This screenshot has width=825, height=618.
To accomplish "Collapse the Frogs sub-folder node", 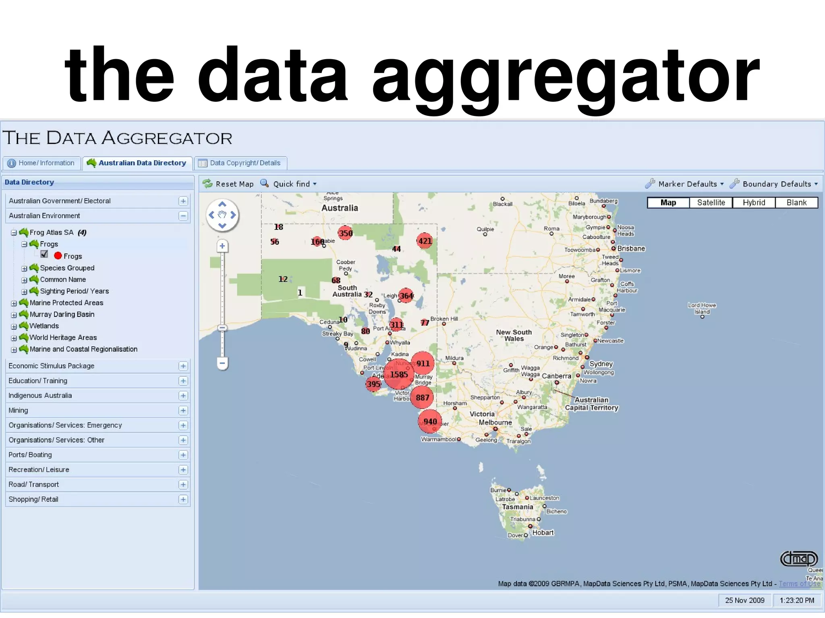I will tap(24, 244).
